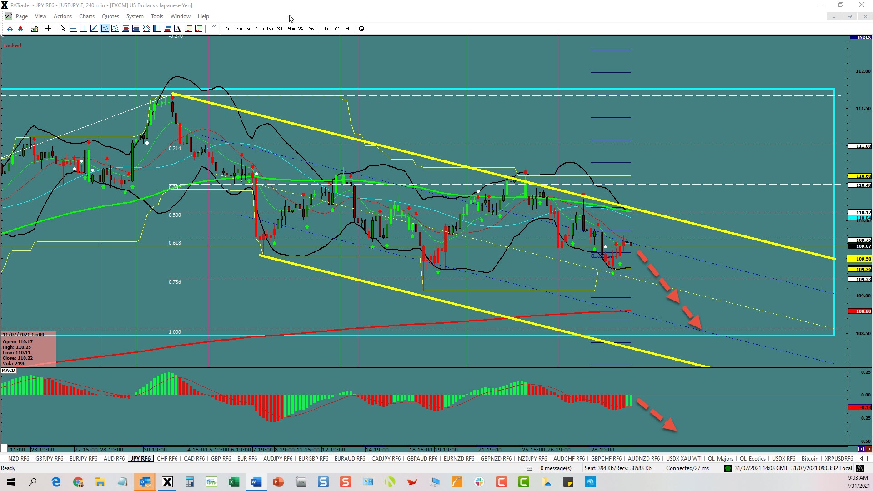
Task: Open the System menu
Action: point(135,16)
